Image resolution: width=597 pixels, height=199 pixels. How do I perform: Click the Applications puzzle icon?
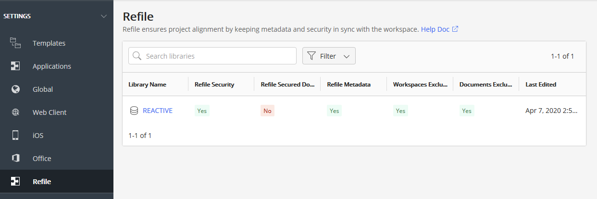(x=15, y=66)
